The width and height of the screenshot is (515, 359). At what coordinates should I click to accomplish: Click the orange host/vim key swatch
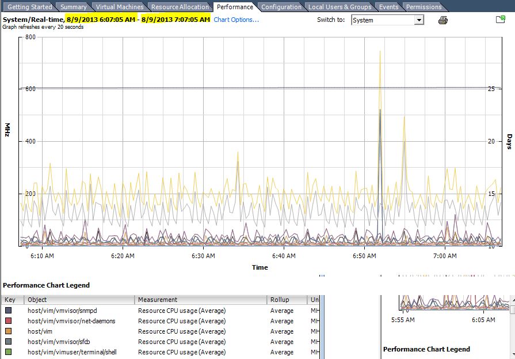click(7, 331)
